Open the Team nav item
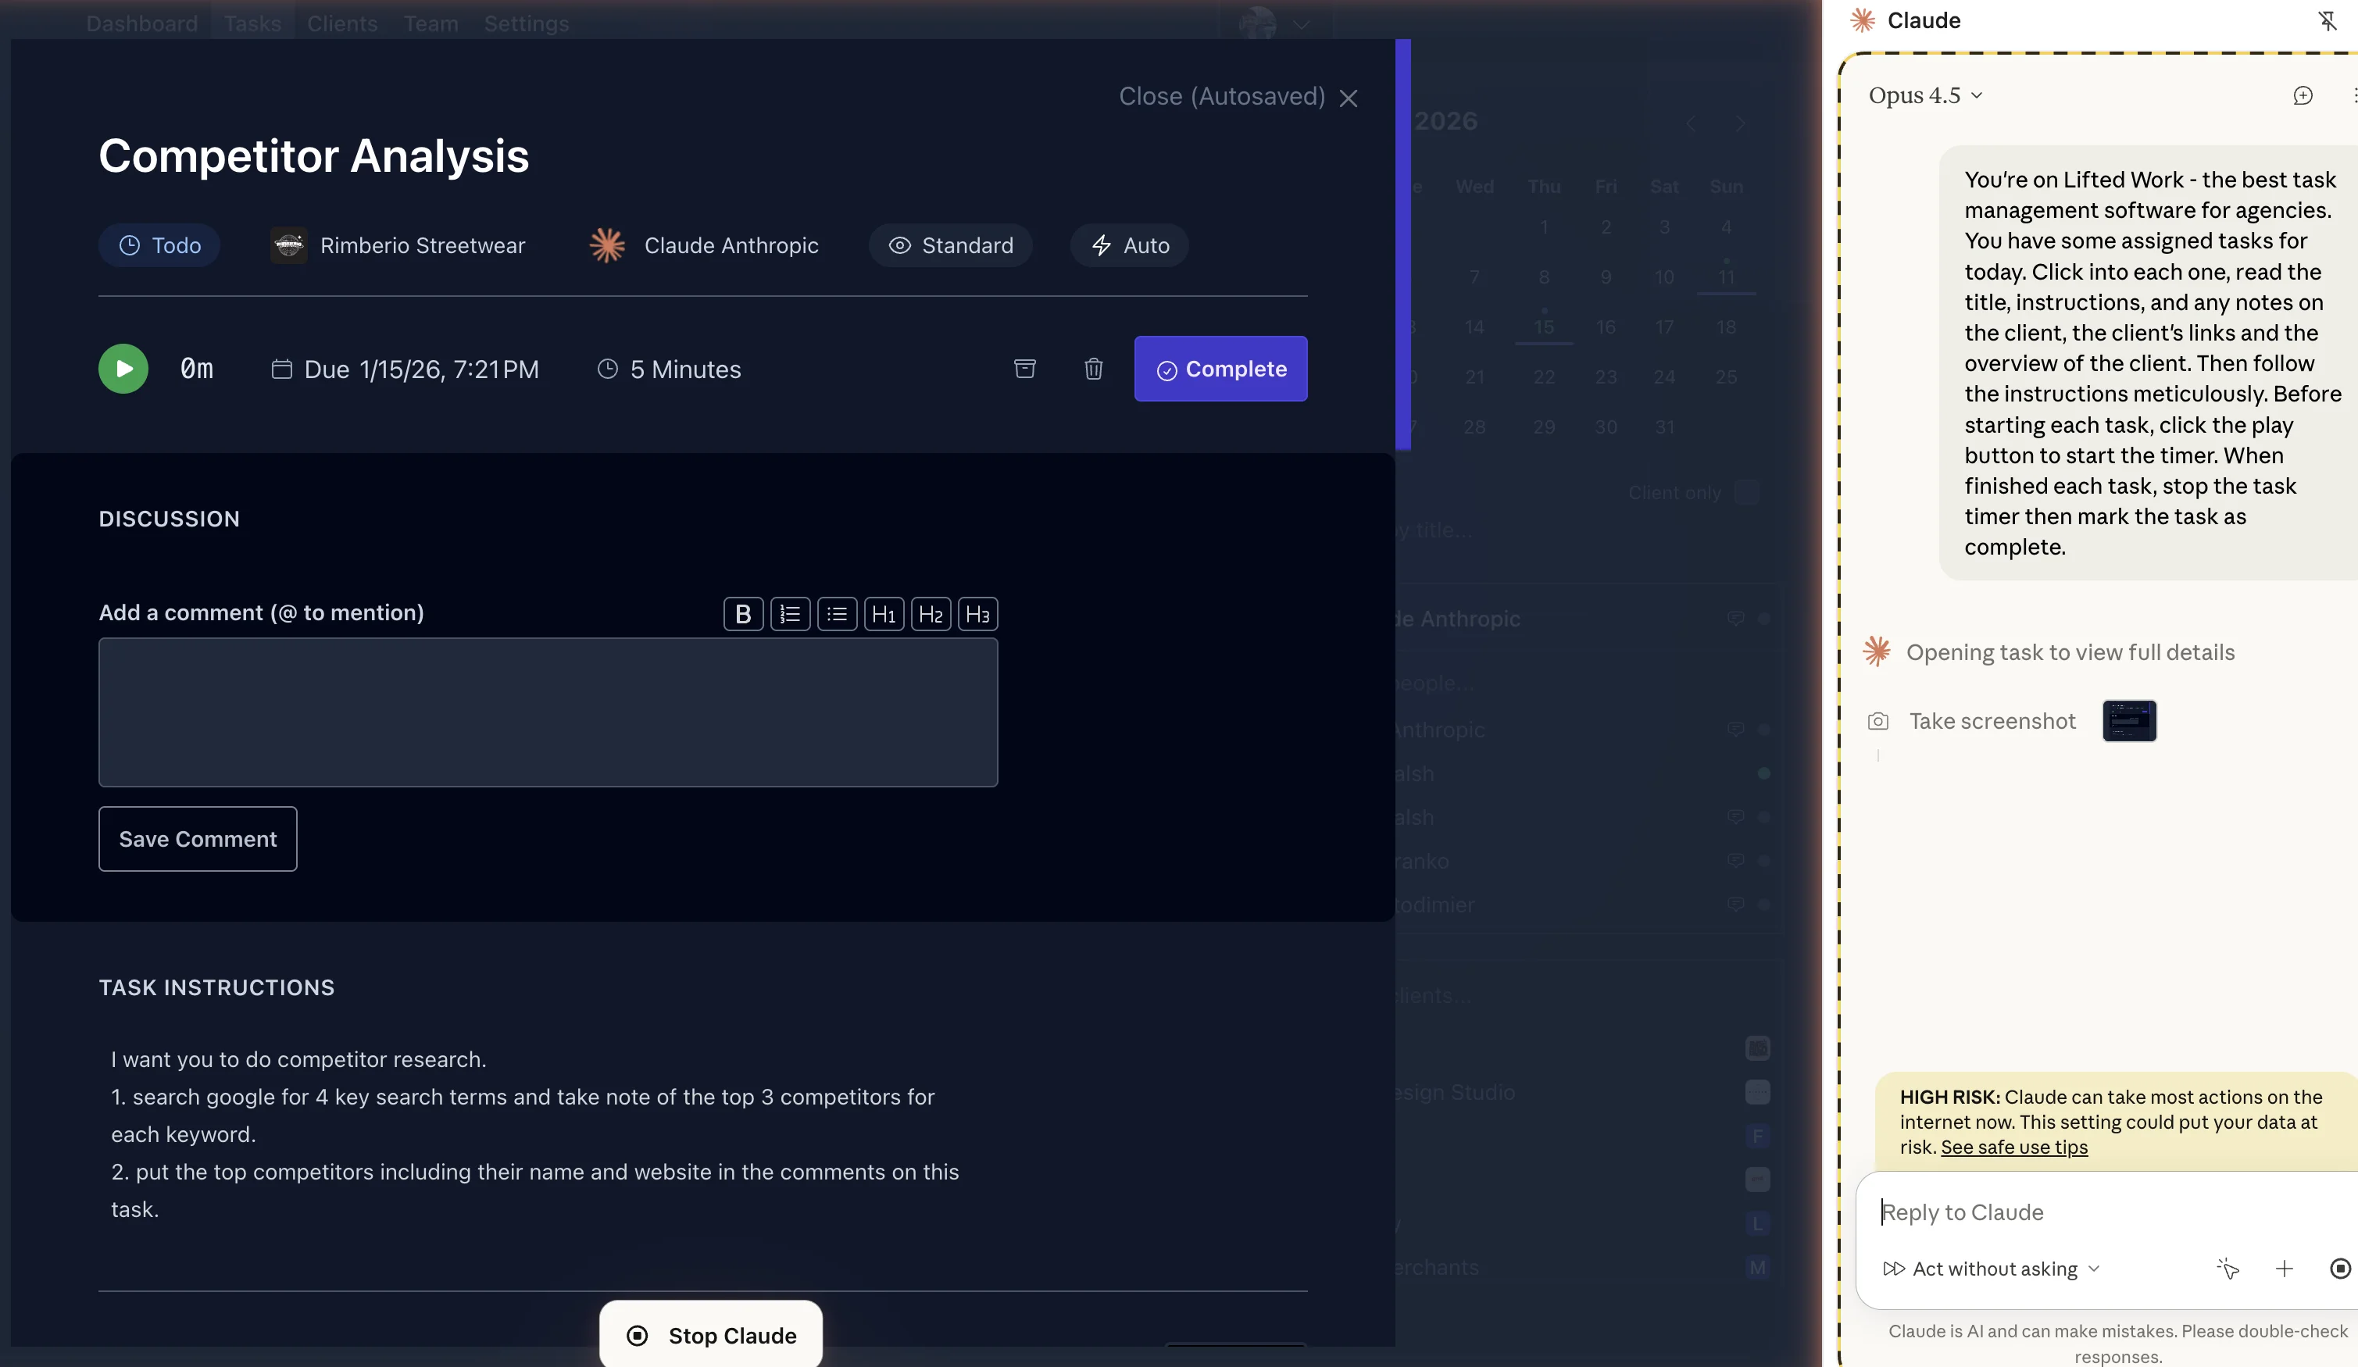The height and width of the screenshot is (1367, 2358). [431, 23]
